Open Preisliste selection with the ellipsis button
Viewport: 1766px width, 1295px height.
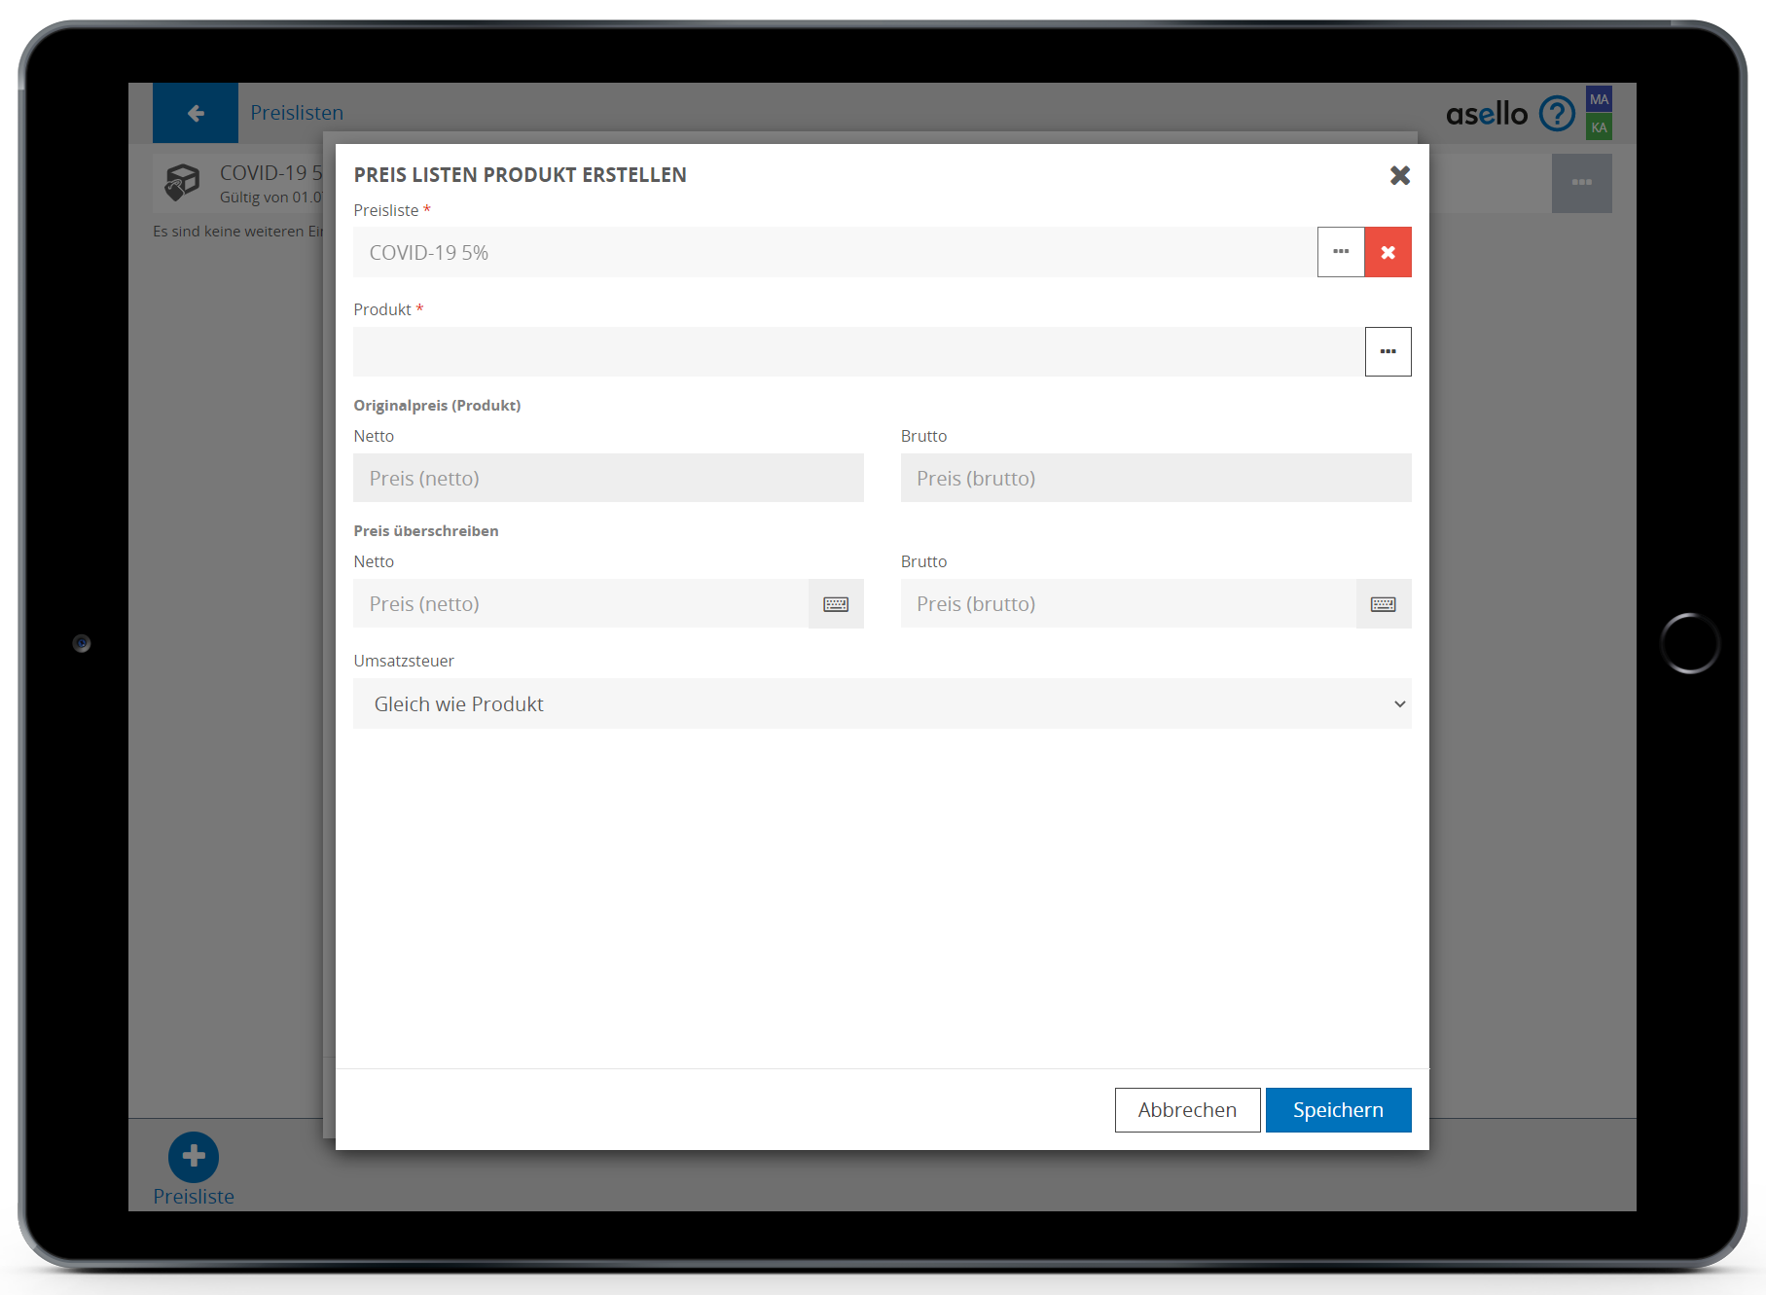1341,252
